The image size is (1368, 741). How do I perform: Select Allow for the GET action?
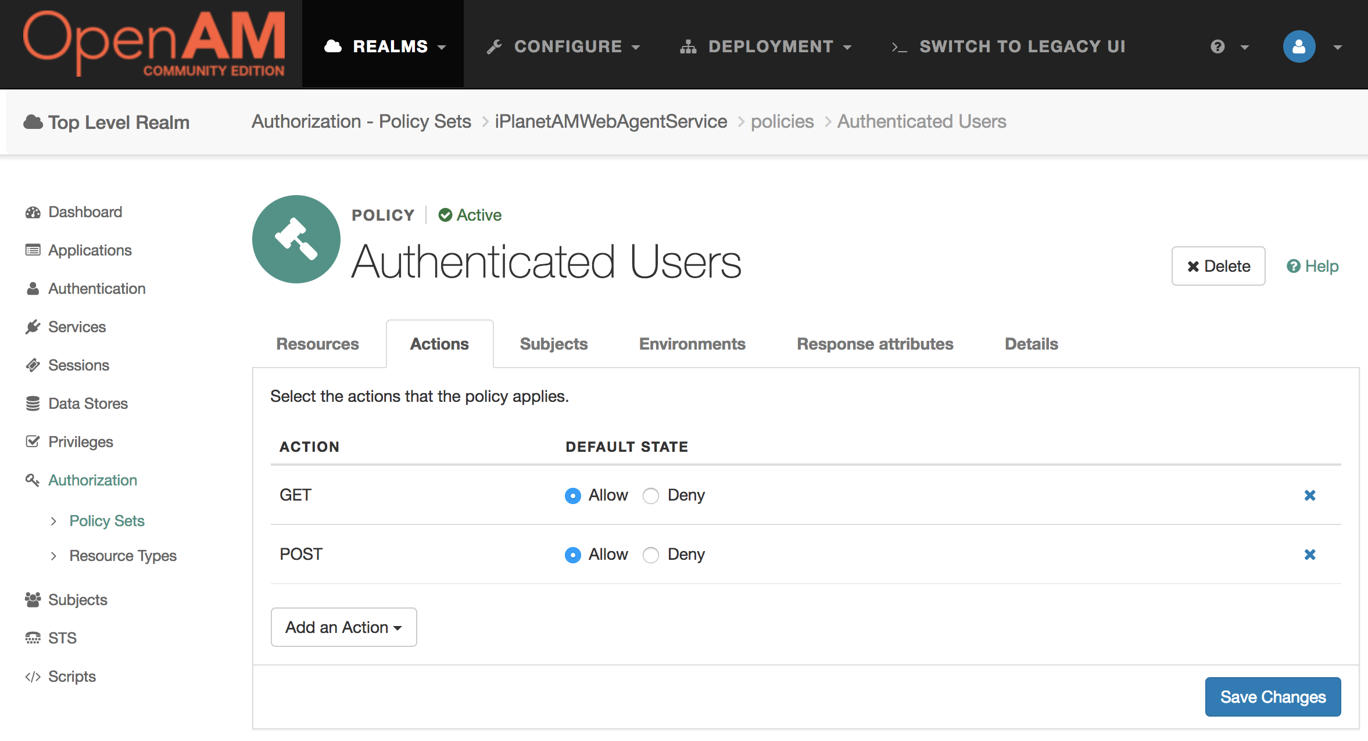click(x=573, y=496)
